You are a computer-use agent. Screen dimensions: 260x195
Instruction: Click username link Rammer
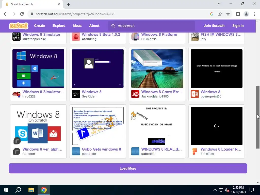click(x=29, y=154)
